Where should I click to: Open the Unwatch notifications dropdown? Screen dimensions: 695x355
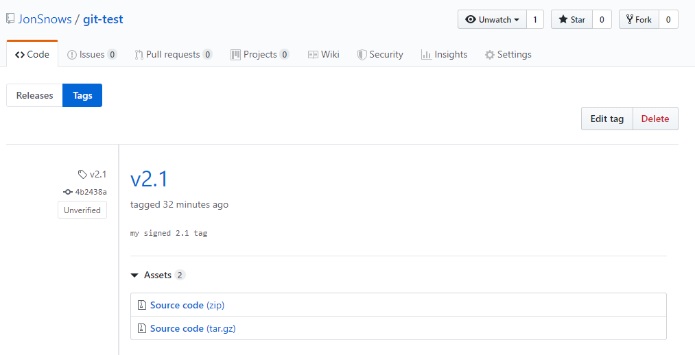(492, 20)
